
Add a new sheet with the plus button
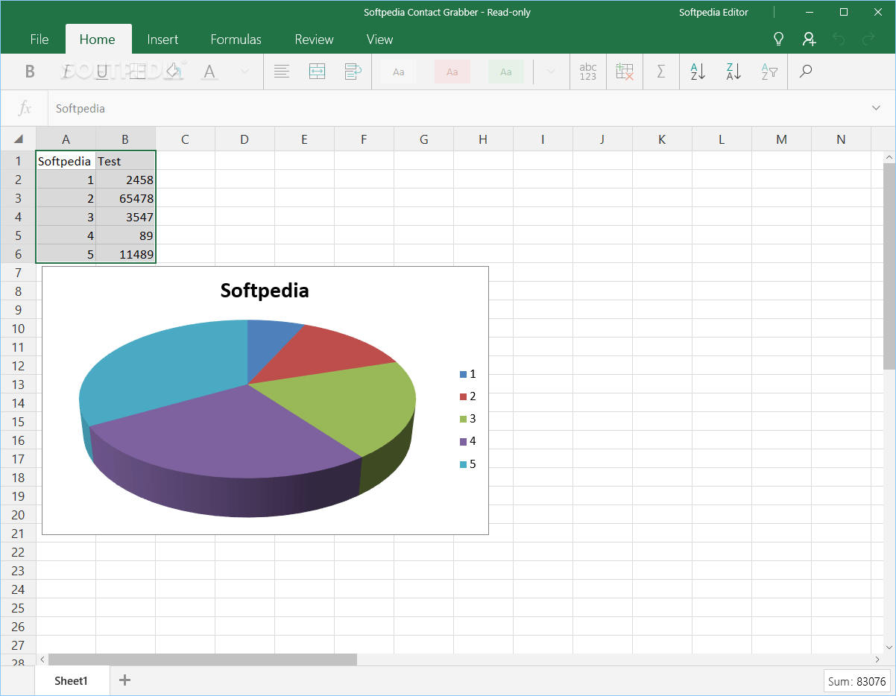(x=124, y=680)
